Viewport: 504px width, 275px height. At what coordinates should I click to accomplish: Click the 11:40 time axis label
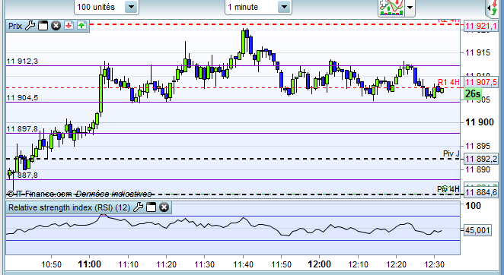243,264
